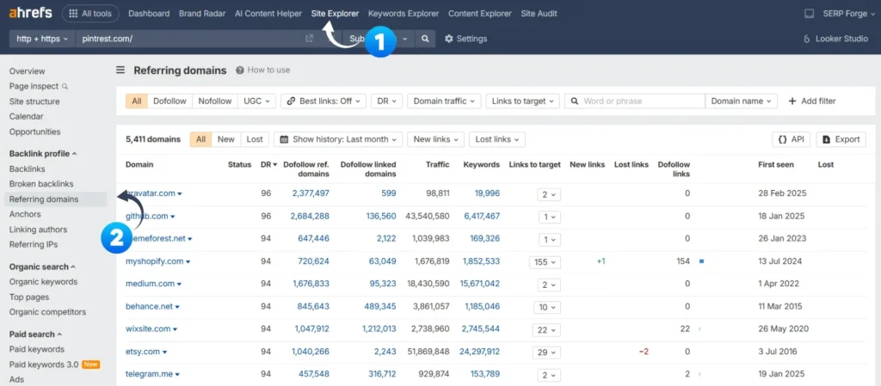Viewport: 881px width, 386px height.
Task: Show only Lost domains
Action: pyautogui.click(x=255, y=139)
